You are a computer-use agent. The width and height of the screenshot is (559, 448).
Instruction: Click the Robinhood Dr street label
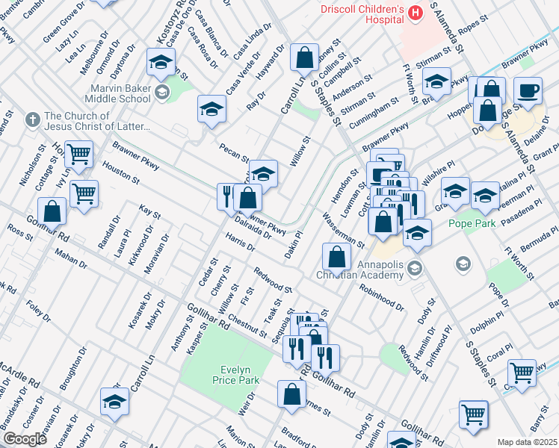click(382, 298)
